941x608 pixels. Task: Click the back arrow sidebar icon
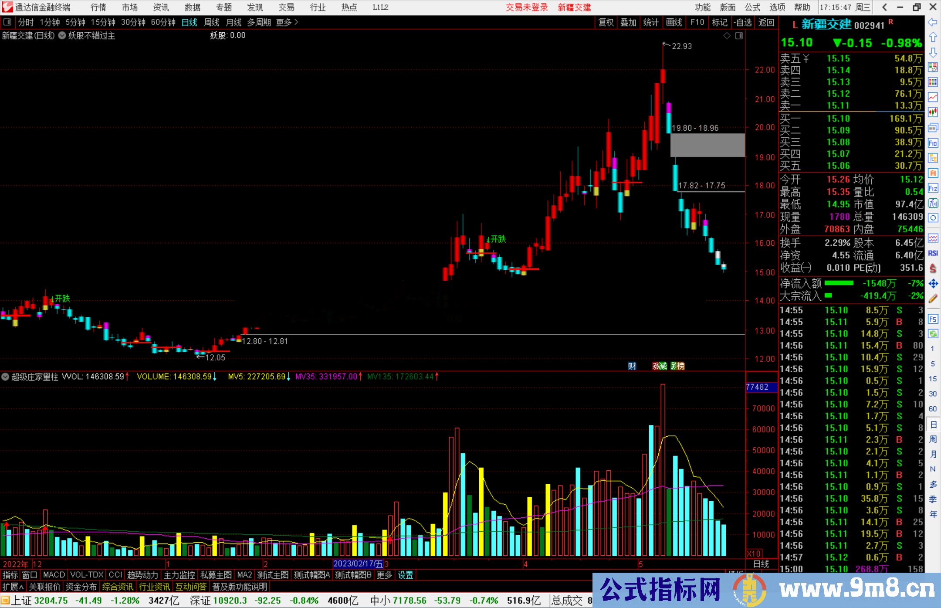933,22
